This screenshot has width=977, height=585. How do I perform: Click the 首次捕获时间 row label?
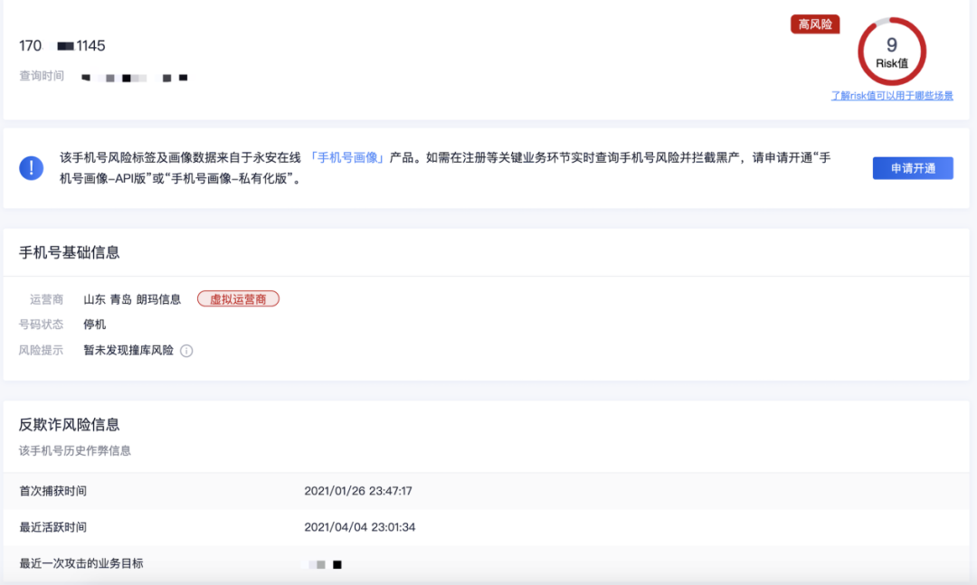(53, 491)
